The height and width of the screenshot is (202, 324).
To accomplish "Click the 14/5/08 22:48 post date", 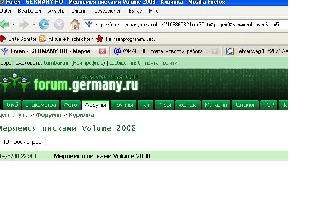I will click(18, 156).
